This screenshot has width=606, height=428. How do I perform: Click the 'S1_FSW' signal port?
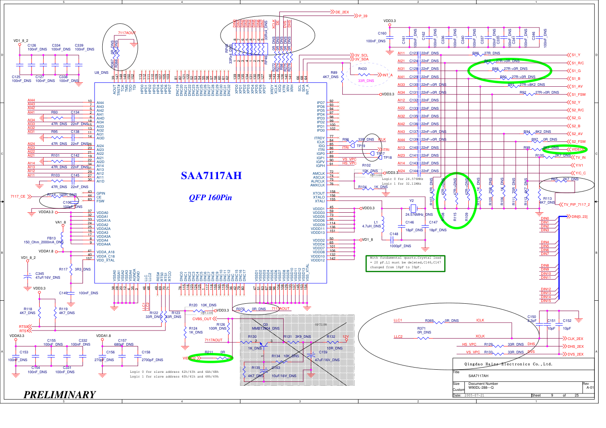578,94
